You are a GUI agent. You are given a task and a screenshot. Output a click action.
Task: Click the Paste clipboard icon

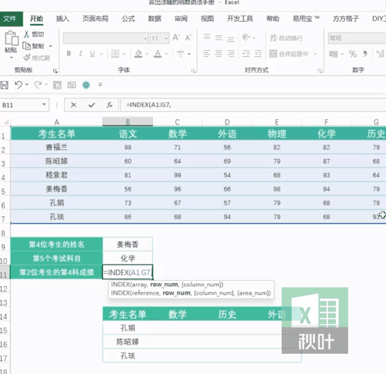pyautogui.click(x=11, y=38)
